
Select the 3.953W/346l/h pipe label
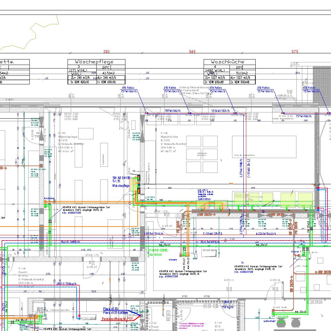tap(153, 233)
